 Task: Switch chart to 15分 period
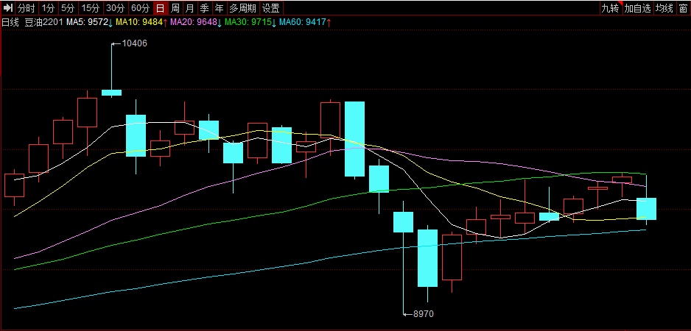pos(90,8)
